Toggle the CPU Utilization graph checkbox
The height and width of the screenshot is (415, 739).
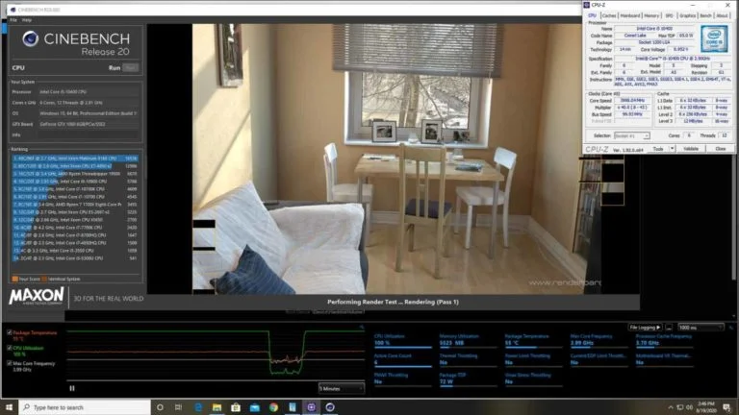click(x=9, y=348)
